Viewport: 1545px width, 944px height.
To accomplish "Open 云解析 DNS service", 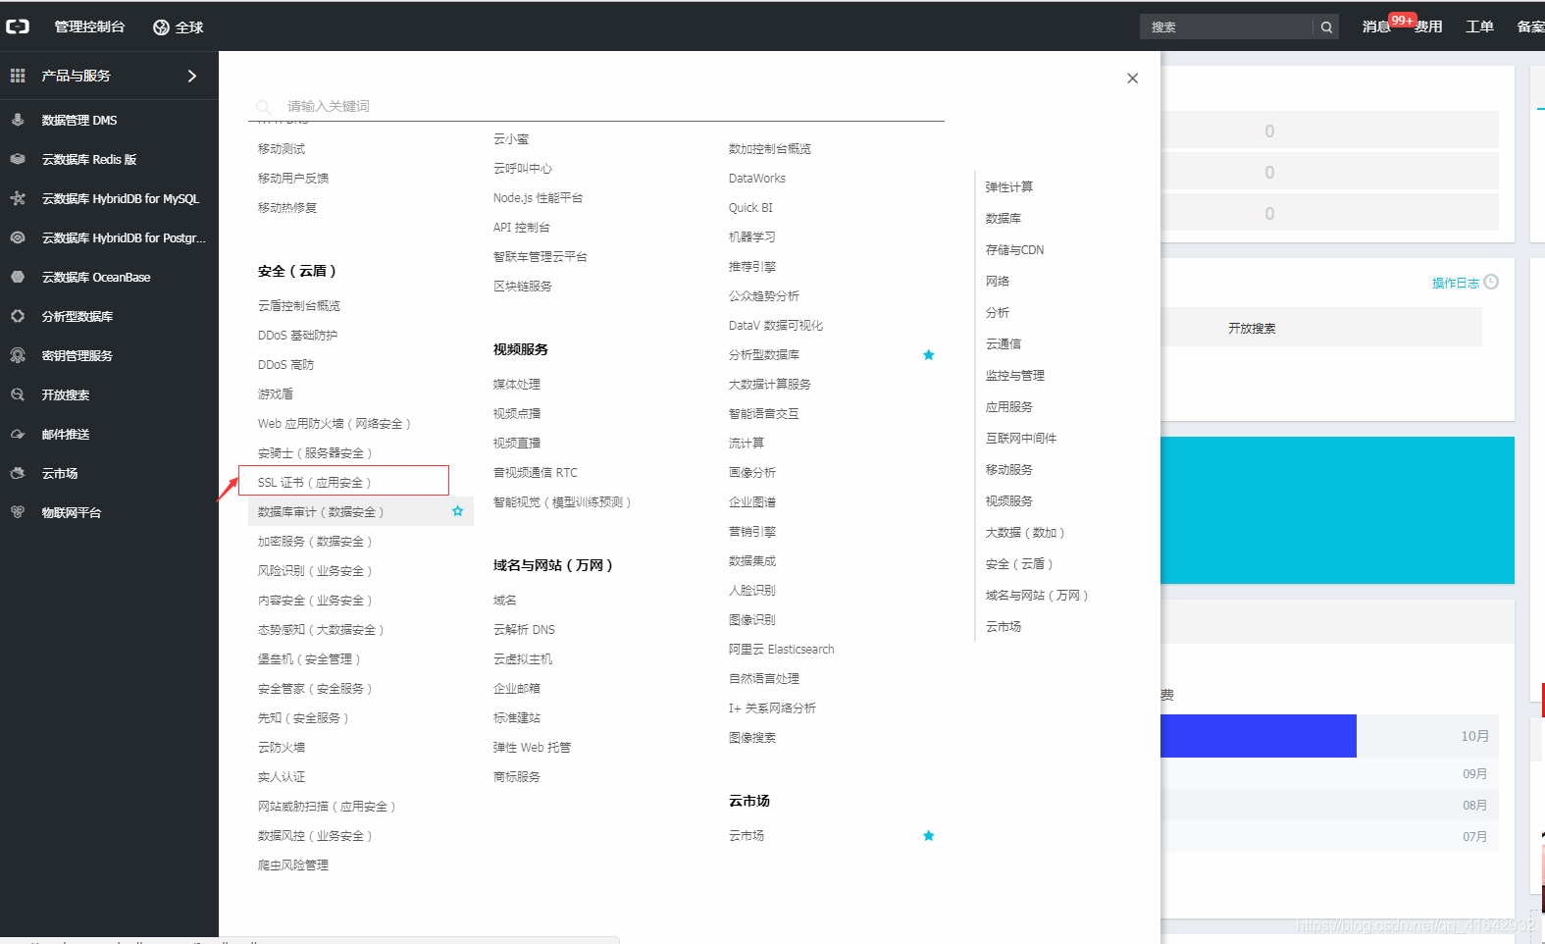I will [x=524, y=629].
